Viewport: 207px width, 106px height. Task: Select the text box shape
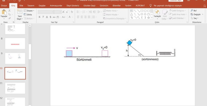coord(132,11)
